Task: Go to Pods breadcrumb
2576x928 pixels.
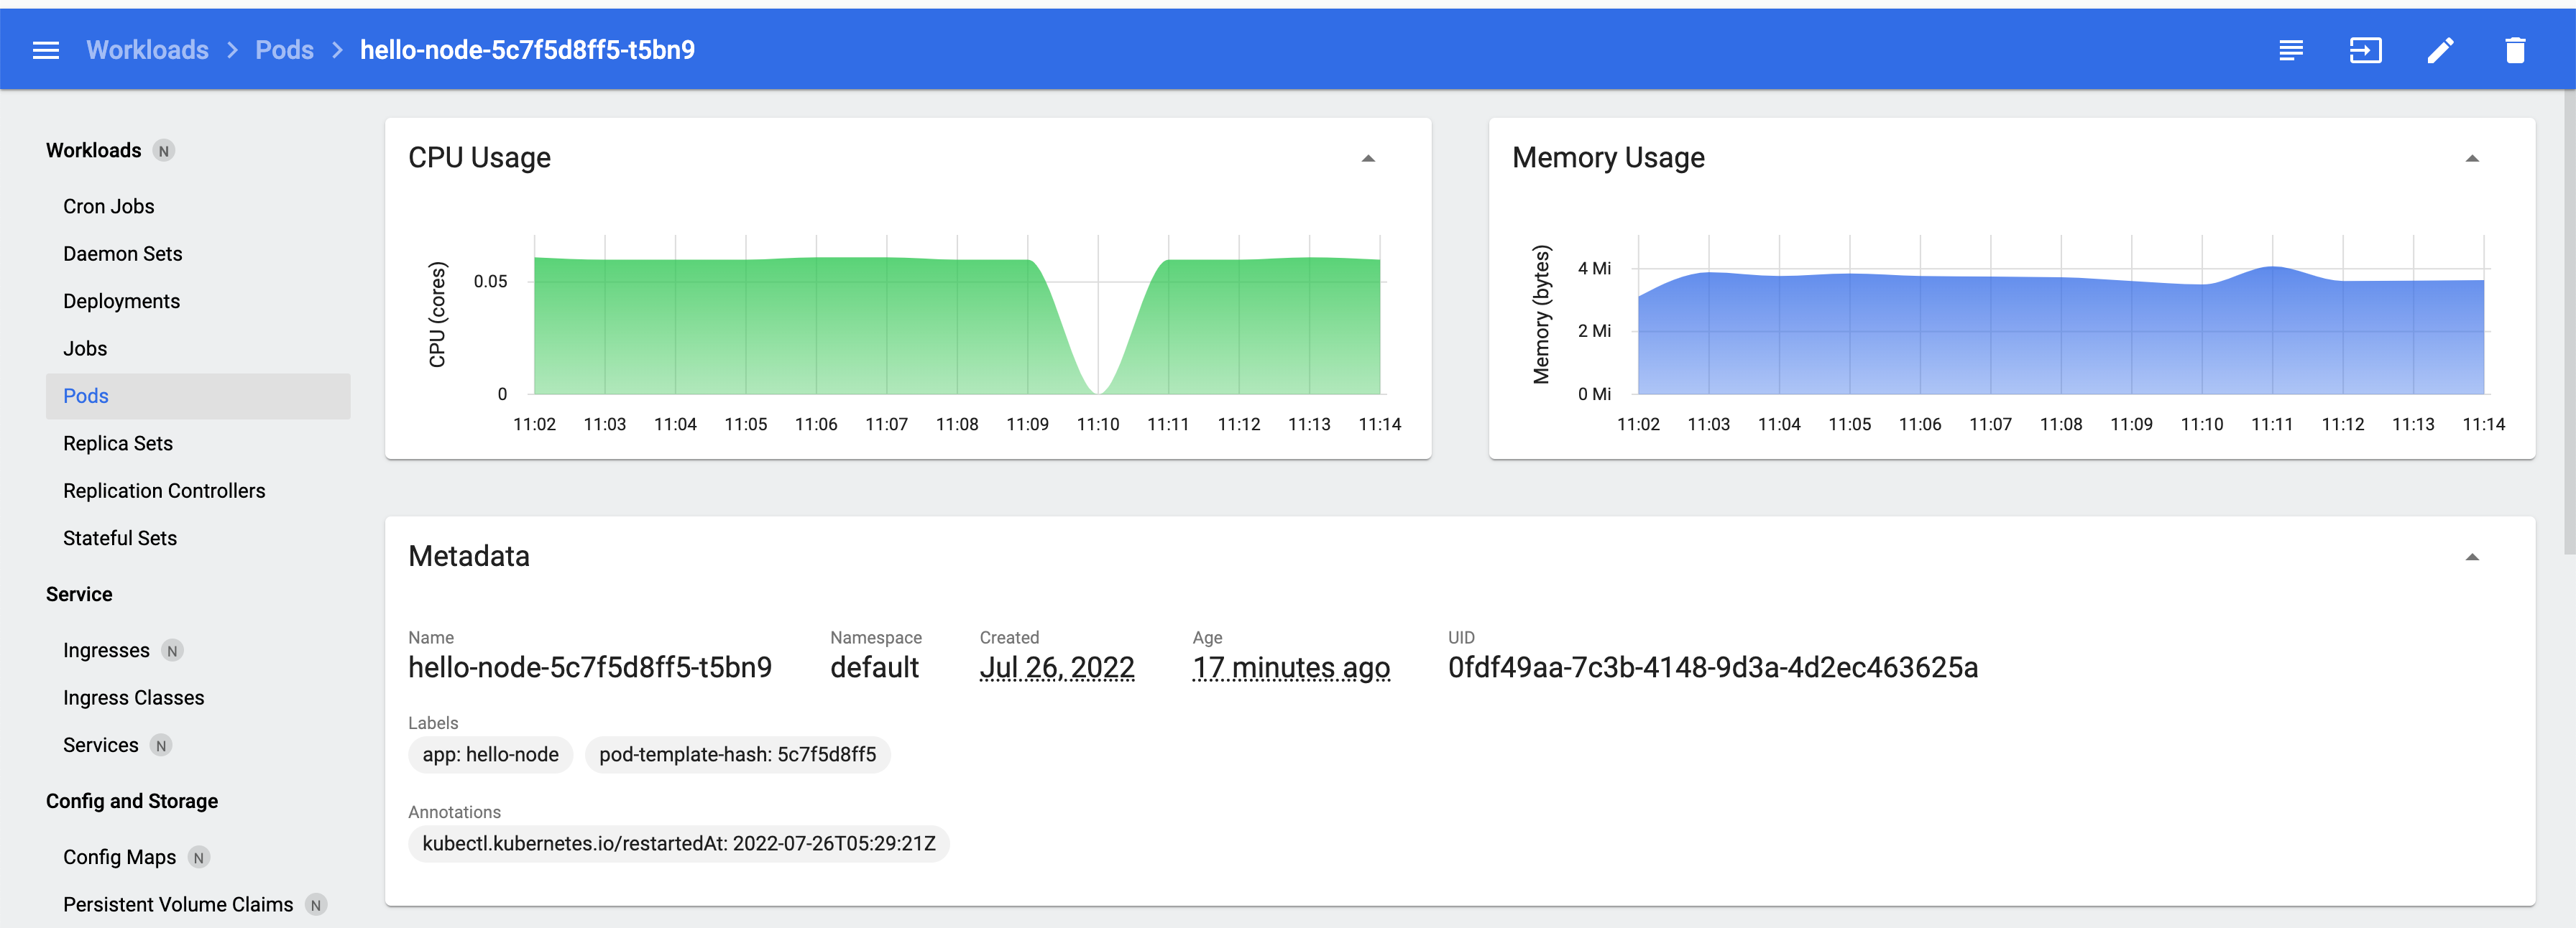Action: click(x=284, y=50)
